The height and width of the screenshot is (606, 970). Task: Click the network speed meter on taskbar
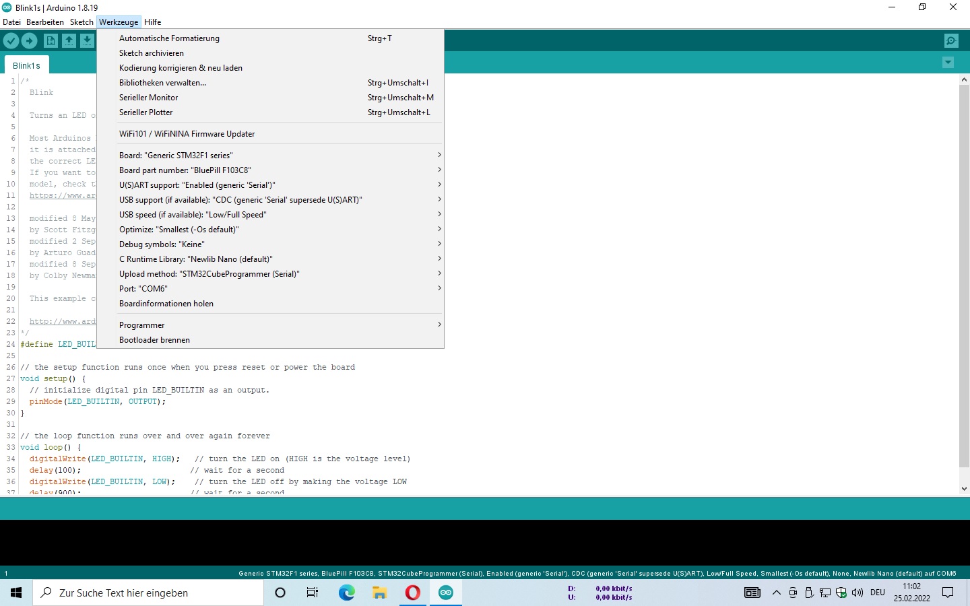601,593
